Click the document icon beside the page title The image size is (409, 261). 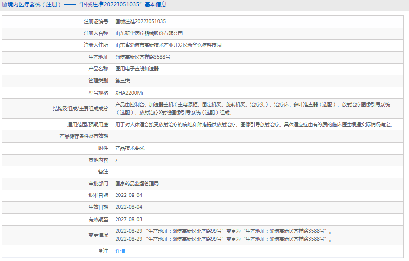click(4, 5)
